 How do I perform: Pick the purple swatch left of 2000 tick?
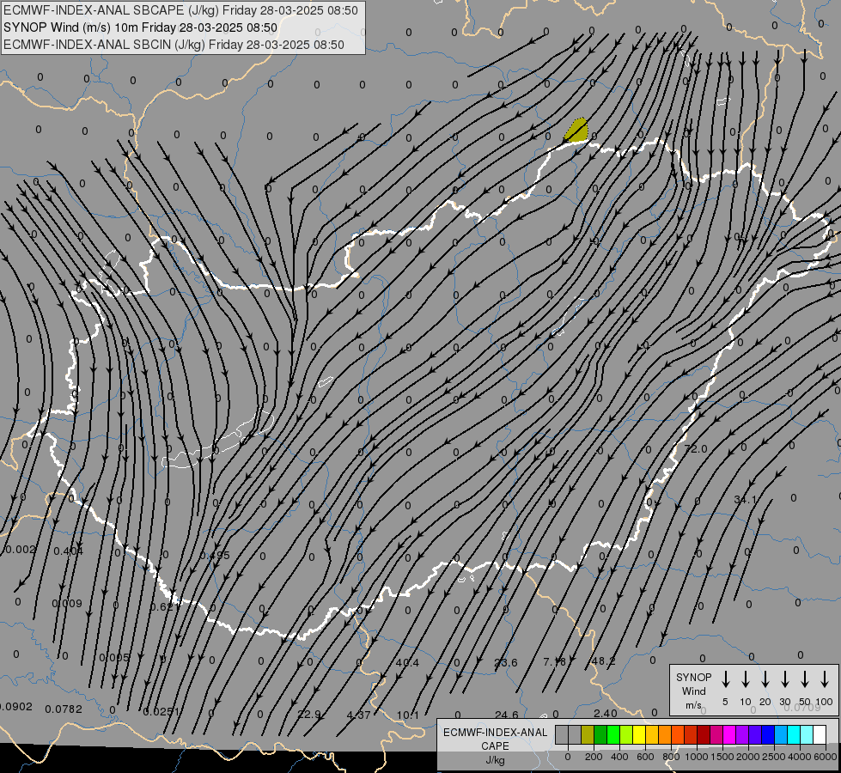coord(742,735)
